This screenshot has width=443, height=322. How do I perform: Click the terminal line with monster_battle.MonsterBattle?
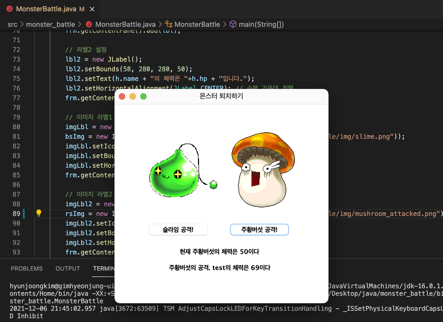tap(56, 301)
